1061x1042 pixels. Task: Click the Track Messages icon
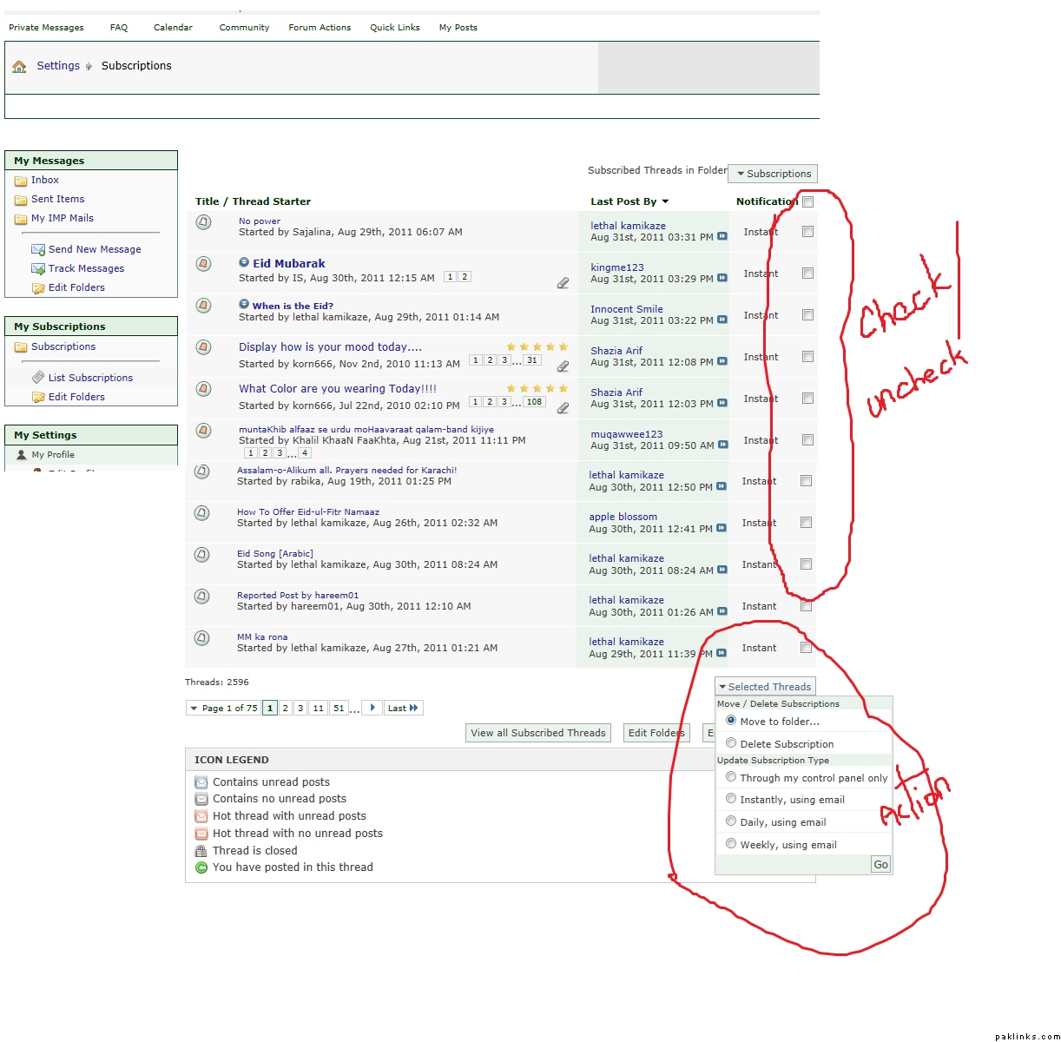tap(38, 269)
